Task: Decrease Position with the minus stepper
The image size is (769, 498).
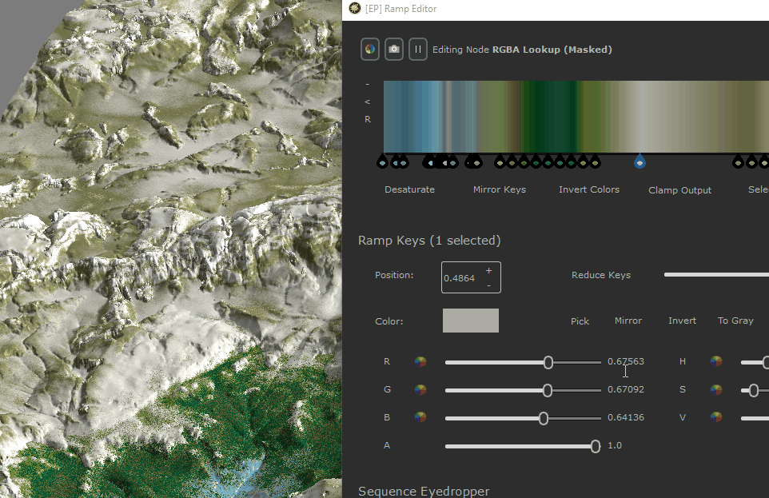Action: coord(488,285)
